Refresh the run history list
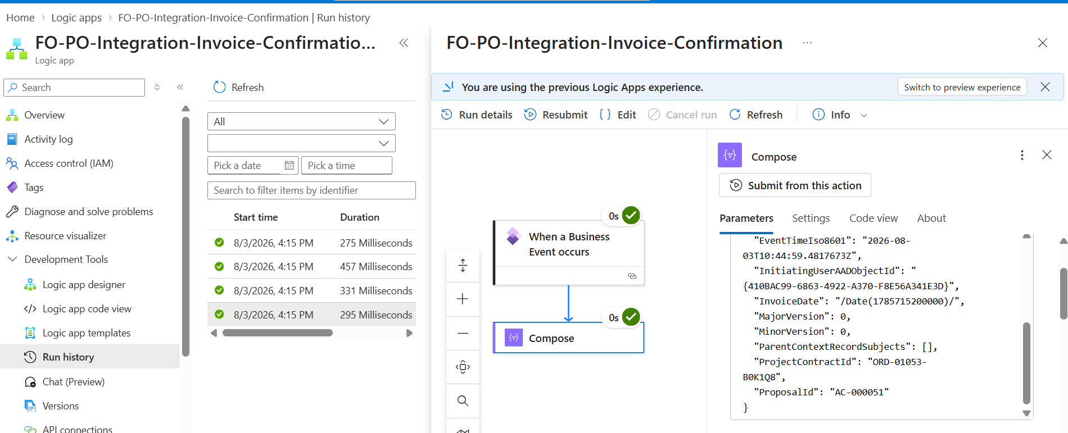 click(239, 88)
